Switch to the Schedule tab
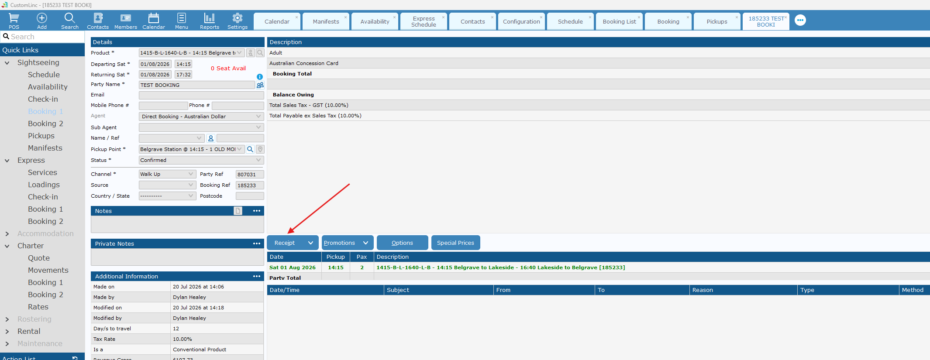930x360 pixels. coord(570,21)
